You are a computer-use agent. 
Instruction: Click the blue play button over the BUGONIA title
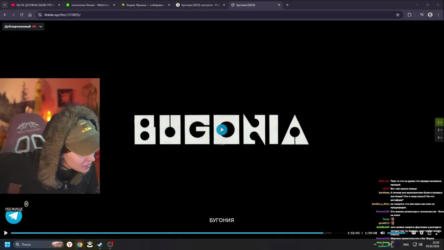click(x=222, y=130)
